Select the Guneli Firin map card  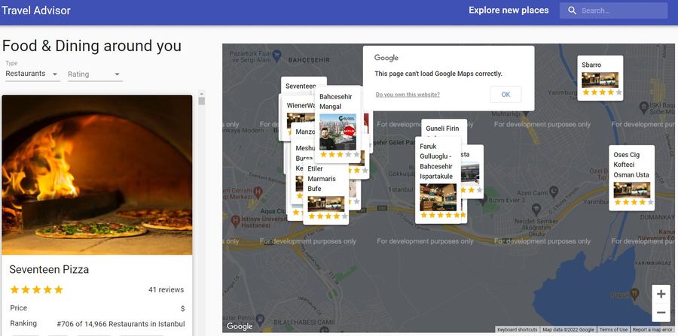444,128
